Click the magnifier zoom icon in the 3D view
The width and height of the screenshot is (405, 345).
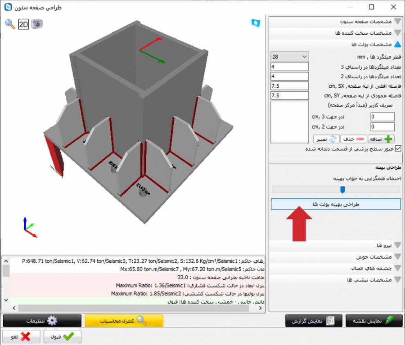pos(10,24)
